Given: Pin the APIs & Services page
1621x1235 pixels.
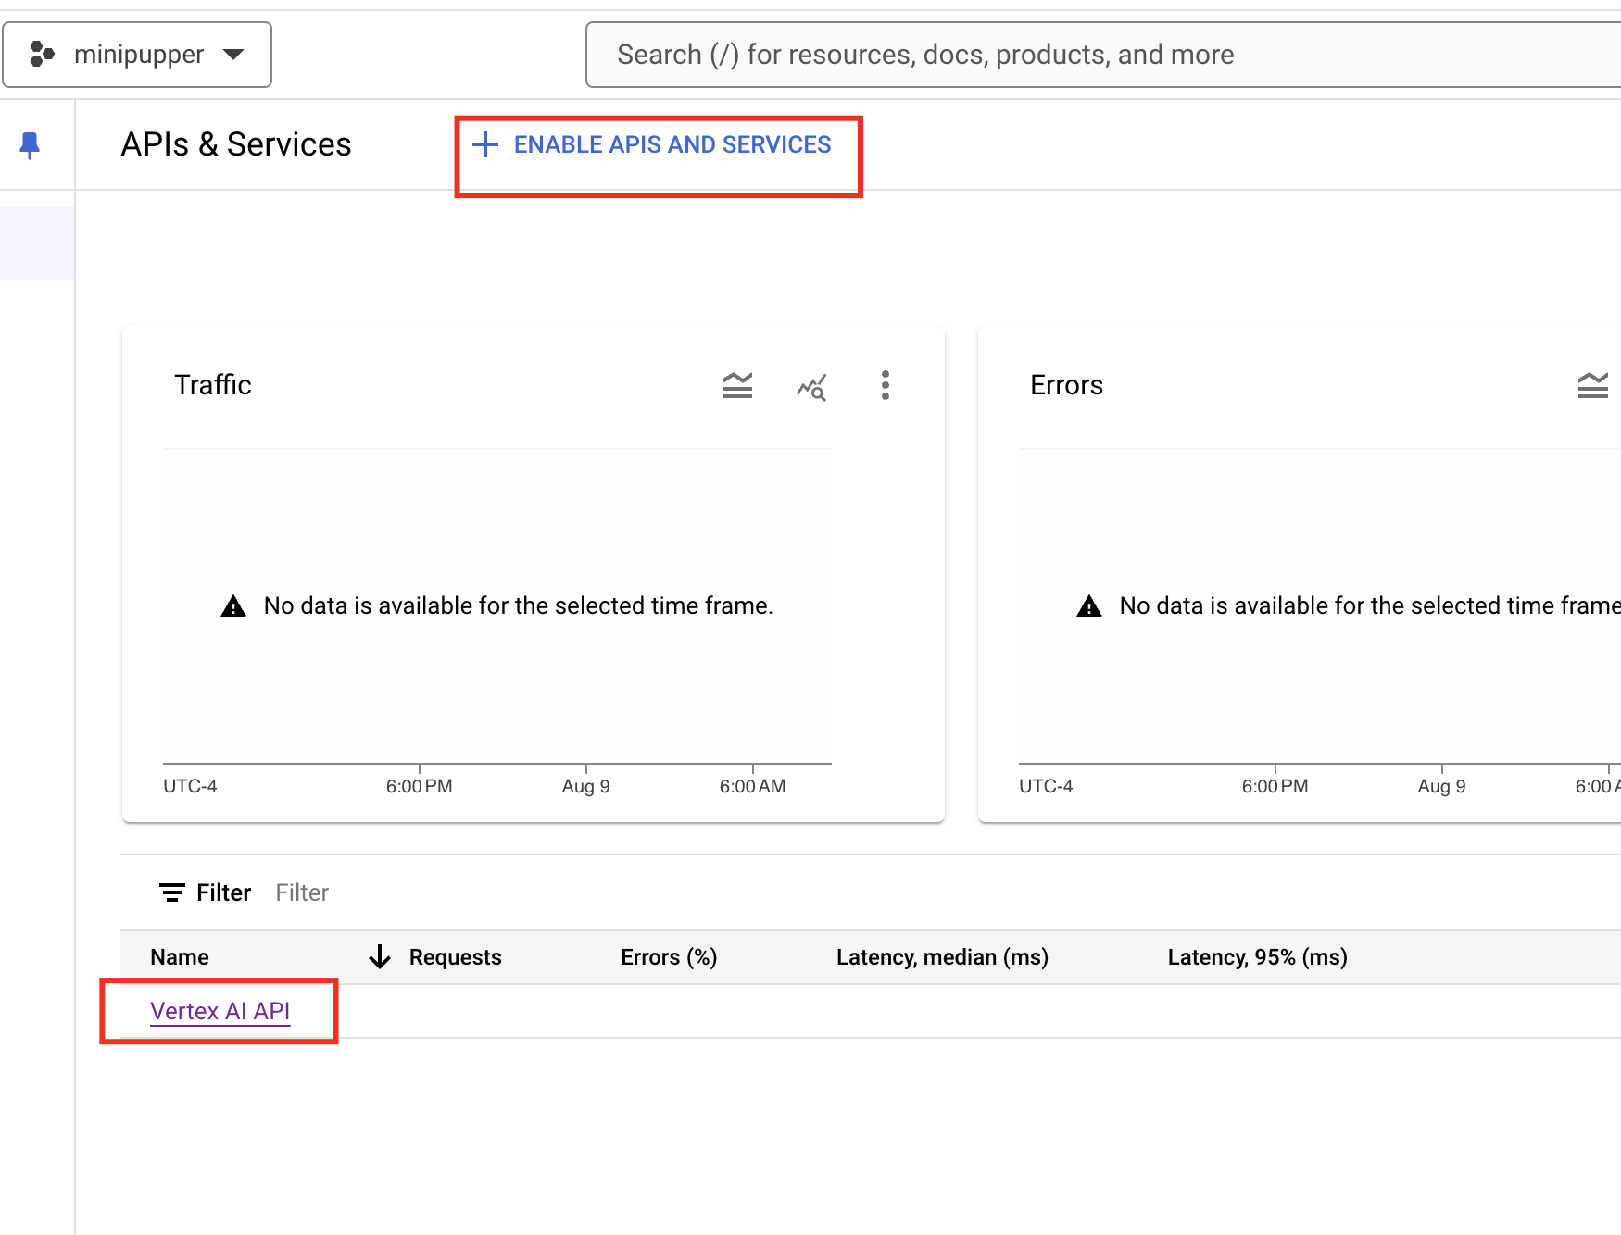Looking at the screenshot, I should pyautogui.click(x=30, y=144).
